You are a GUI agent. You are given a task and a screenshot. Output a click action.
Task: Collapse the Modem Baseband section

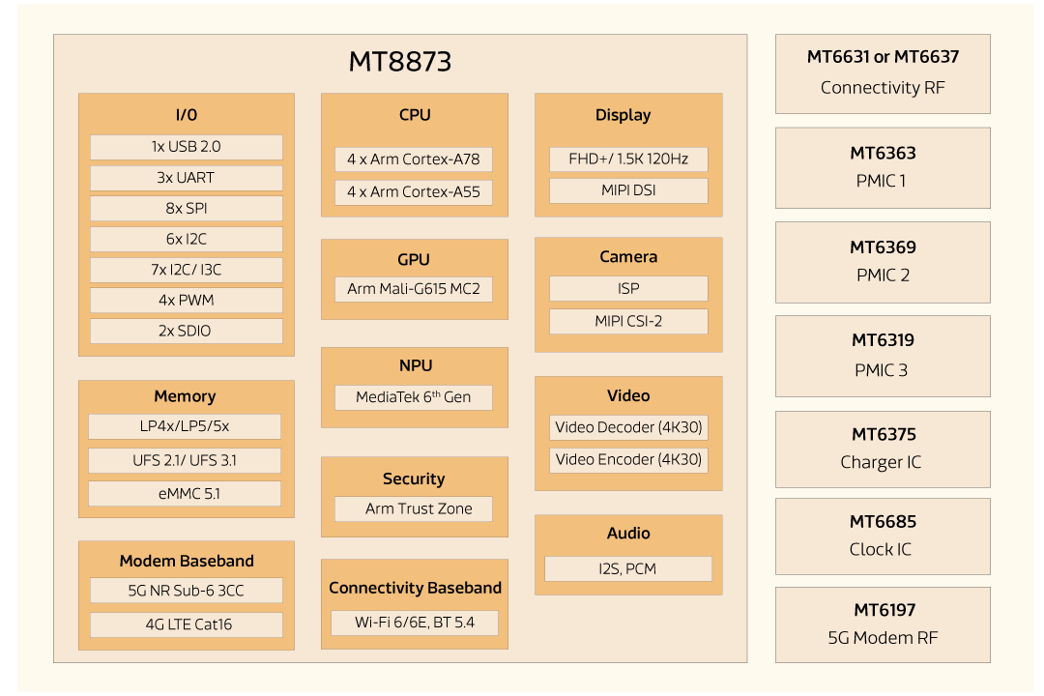(x=185, y=560)
